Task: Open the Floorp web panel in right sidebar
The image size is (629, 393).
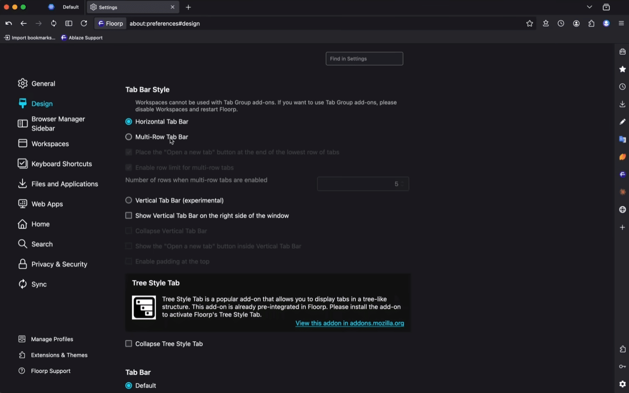Action: click(622, 174)
